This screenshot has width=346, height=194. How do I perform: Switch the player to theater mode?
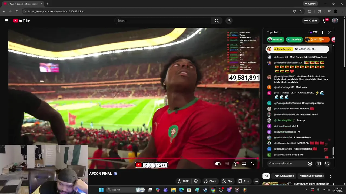[244, 164]
